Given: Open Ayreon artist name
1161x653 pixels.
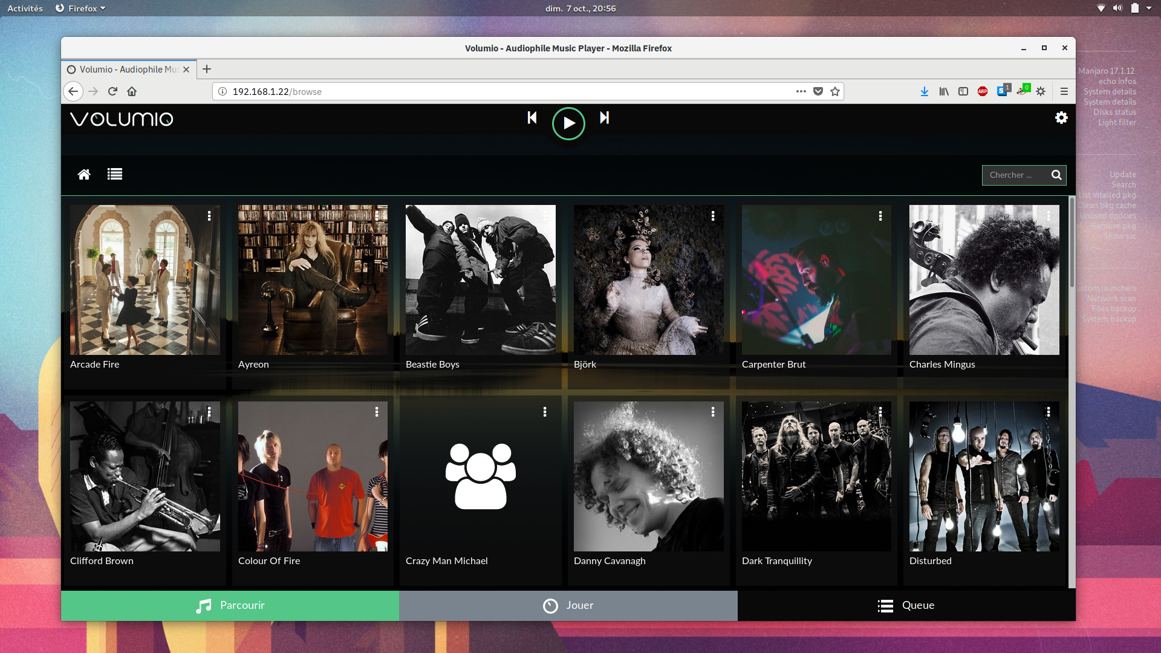Looking at the screenshot, I should click(253, 365).
